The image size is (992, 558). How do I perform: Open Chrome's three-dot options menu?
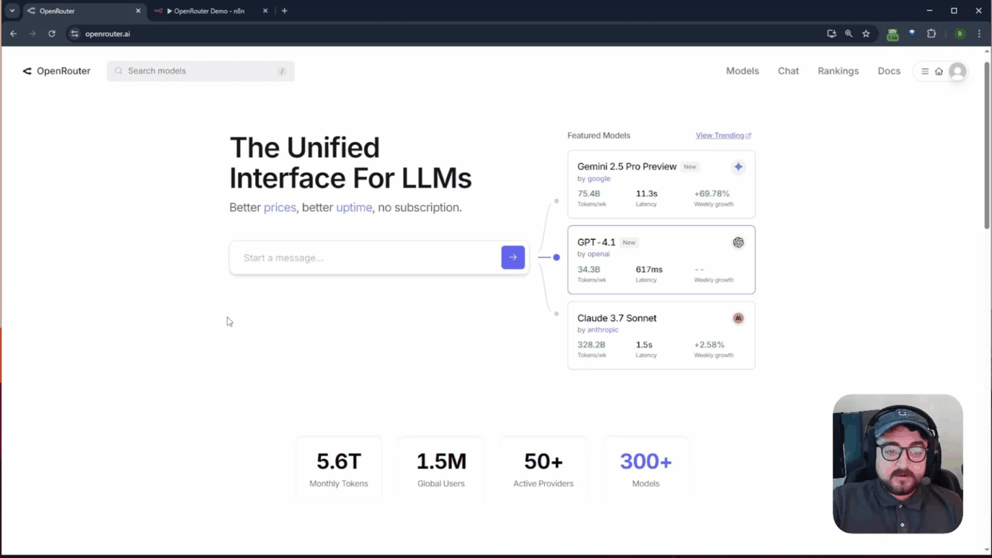[x=980, y=34]
